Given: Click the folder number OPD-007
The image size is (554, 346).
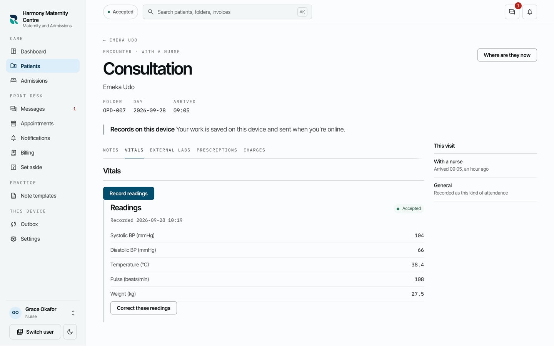Looking at the screenshot, I should [x=114, y=111].
